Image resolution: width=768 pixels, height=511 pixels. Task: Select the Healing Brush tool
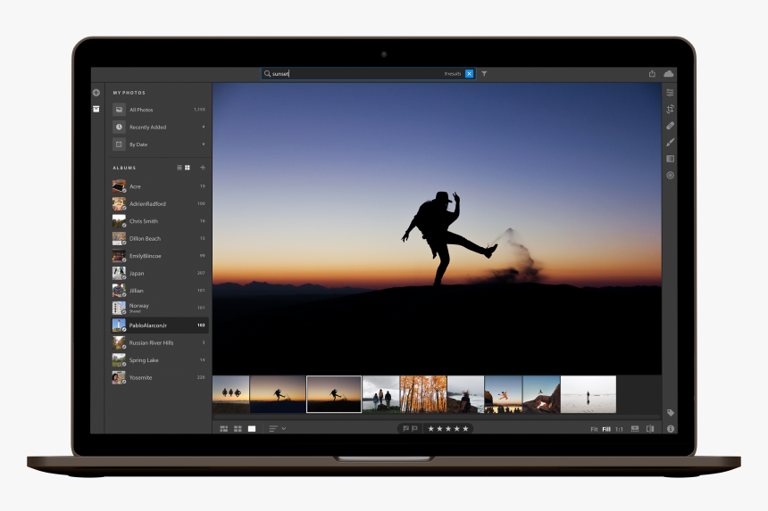click(670, 126)
